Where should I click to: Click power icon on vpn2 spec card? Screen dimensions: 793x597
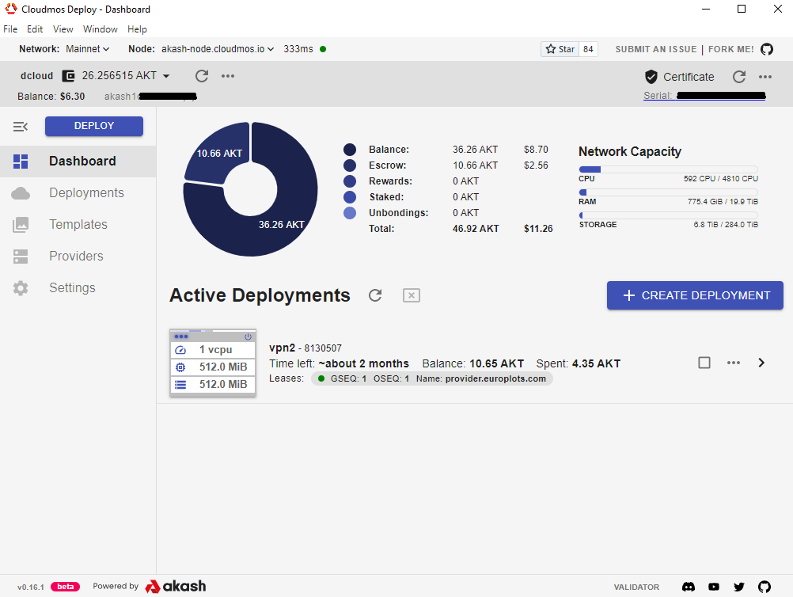(x=248, y=337)
